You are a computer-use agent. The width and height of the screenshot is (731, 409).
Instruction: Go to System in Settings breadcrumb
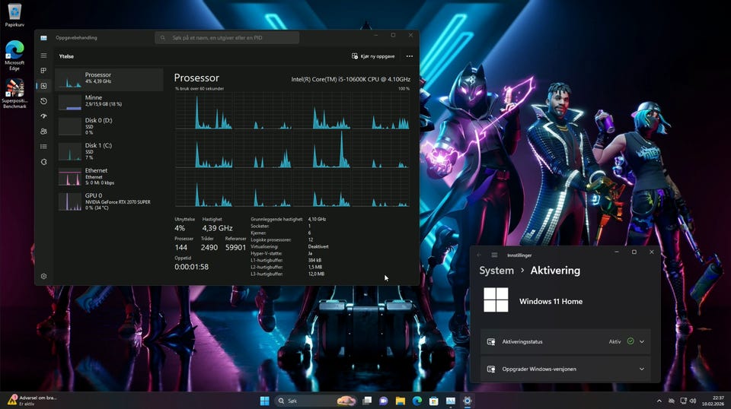pyautogui.click(x=496, y=271)
